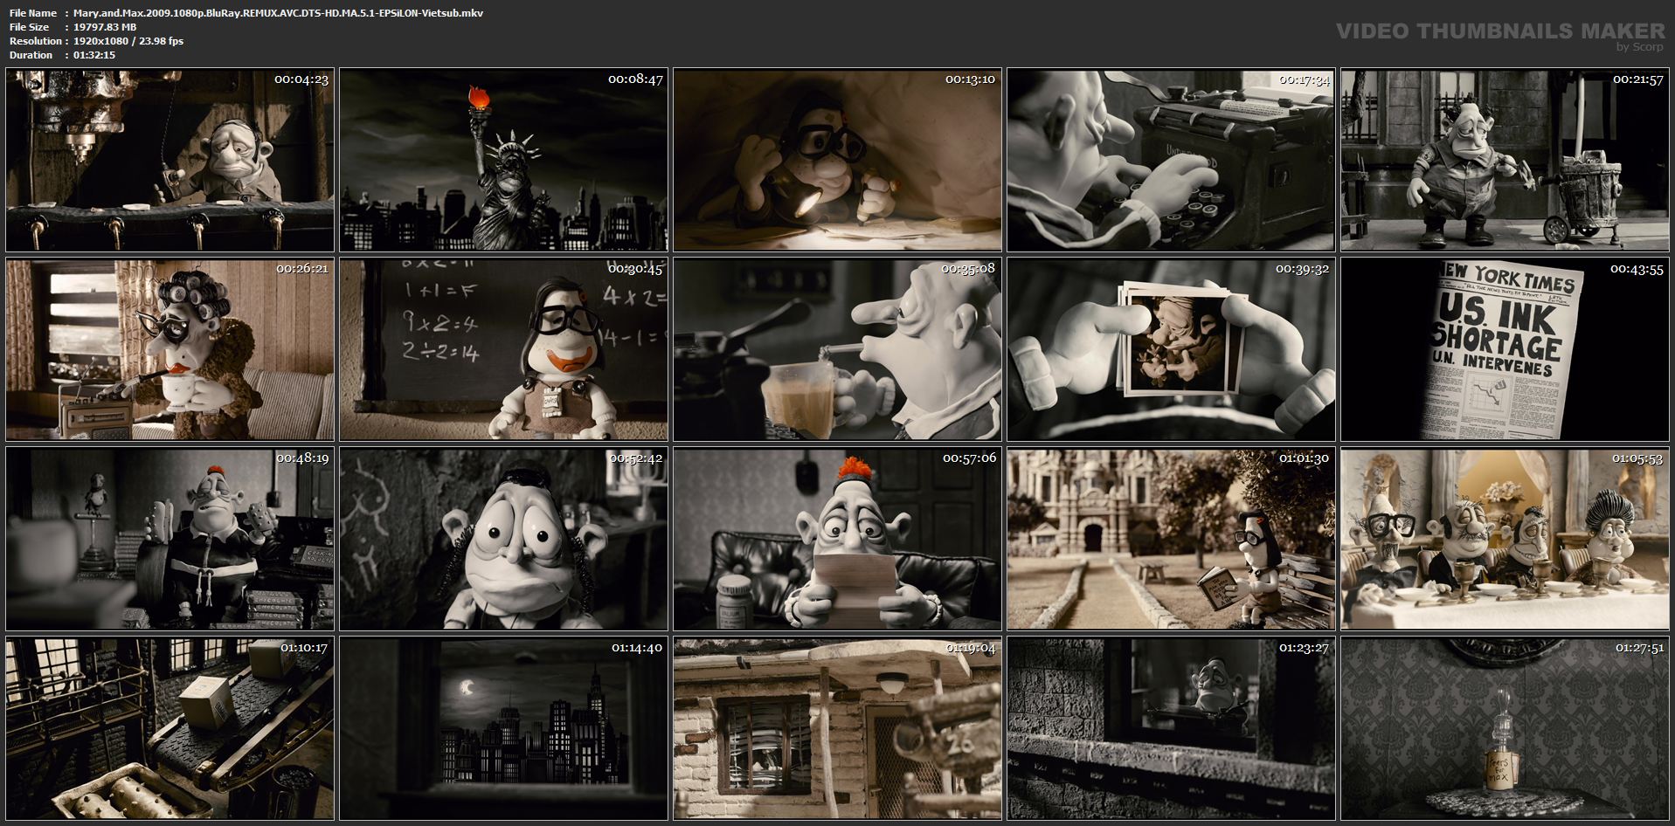Select the thumbnail at 00:35:08
The height and width of the screenshot is (826, 1675).
point(837,349)
